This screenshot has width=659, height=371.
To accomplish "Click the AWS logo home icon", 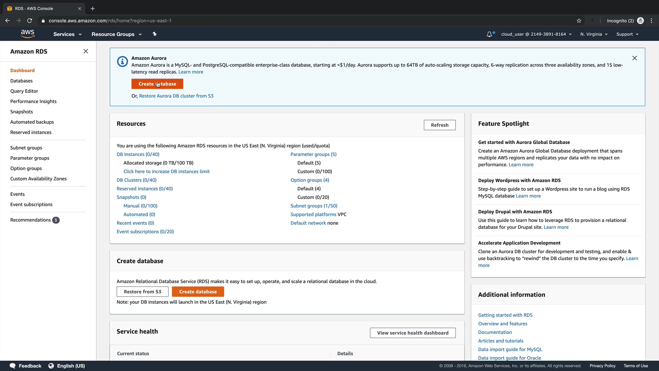I will [27, 34].
